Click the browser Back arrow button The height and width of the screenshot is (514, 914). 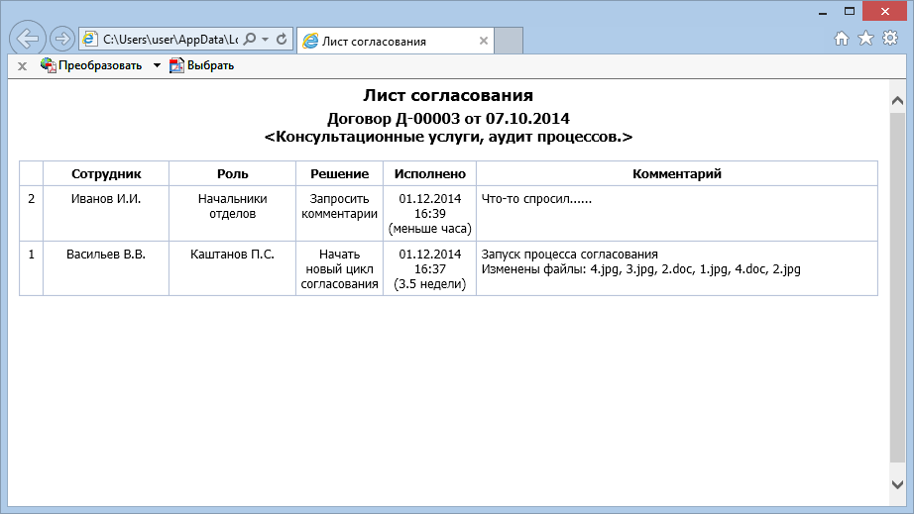[28, 39]
